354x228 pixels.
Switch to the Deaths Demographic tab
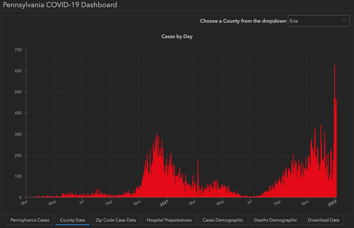point(276,220)
